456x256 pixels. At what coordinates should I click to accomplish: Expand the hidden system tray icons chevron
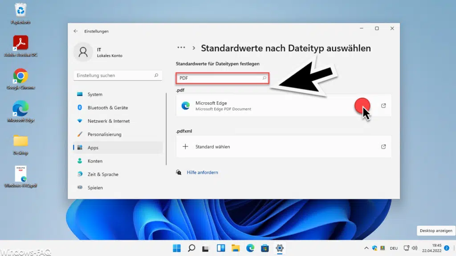366,248
